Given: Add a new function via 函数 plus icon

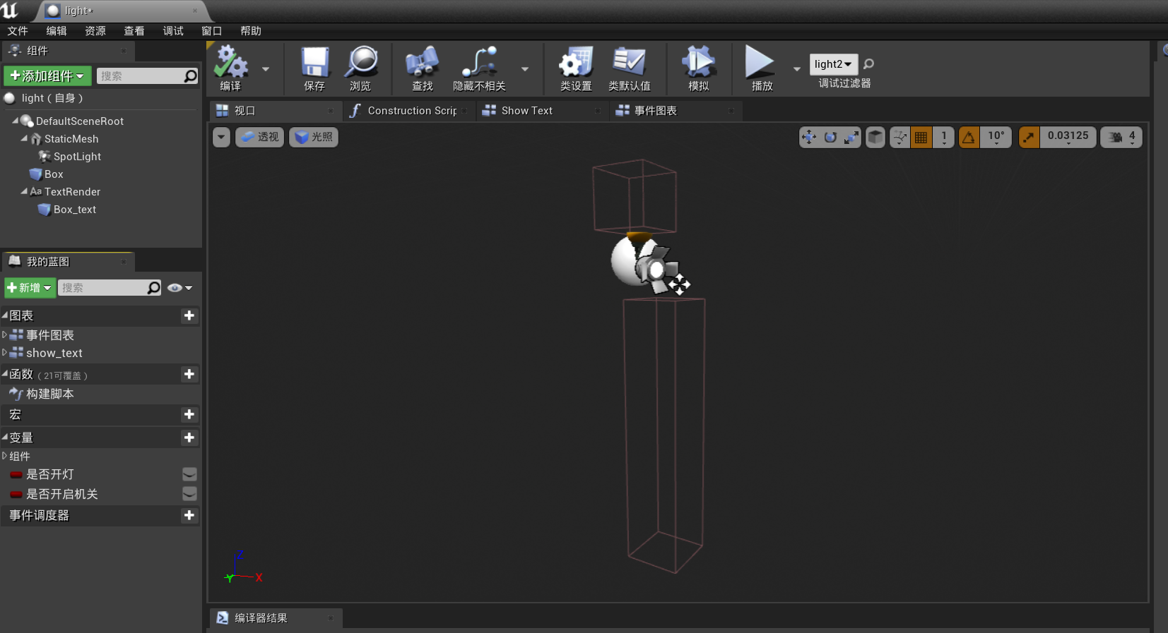Looking at the screenshot, I should tap(189, 374).
